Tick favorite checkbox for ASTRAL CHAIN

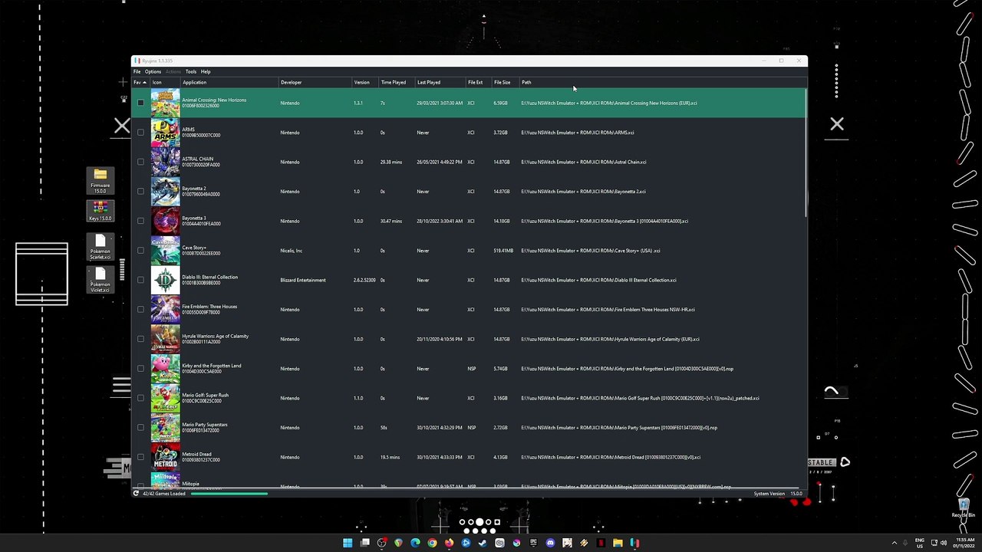(140, 162)
